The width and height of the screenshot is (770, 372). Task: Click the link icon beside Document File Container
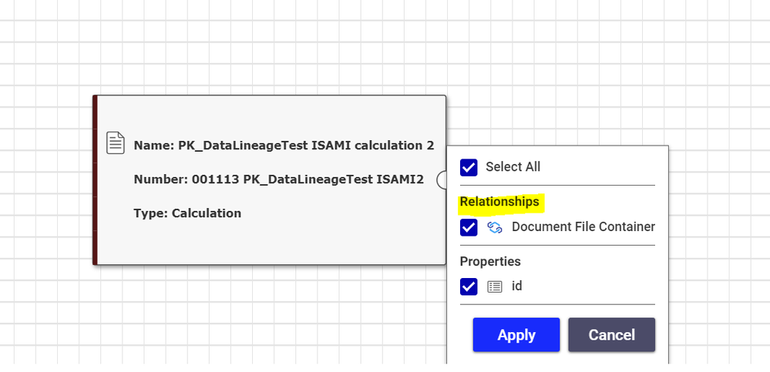pos(495,227)
